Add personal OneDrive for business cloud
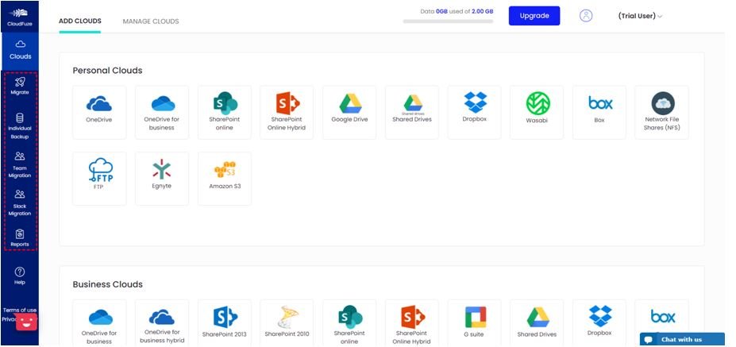This screenshot has width=736, height=347. [x=162, y=112]
